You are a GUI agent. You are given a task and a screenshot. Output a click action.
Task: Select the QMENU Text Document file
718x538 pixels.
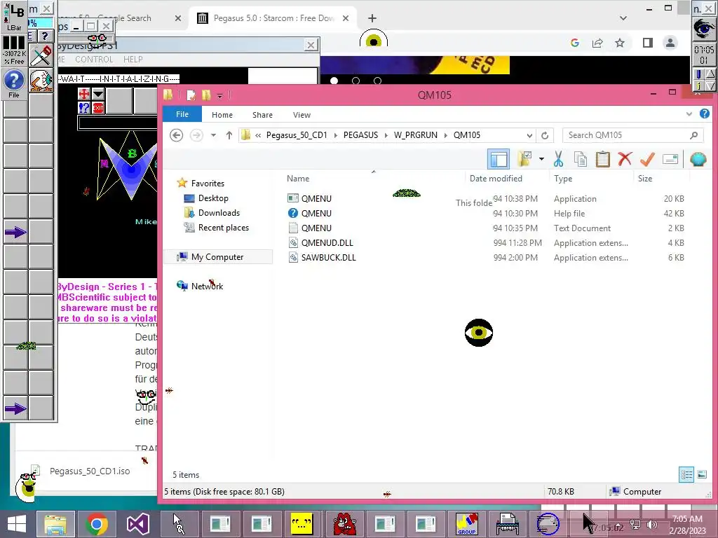[316, 228]
